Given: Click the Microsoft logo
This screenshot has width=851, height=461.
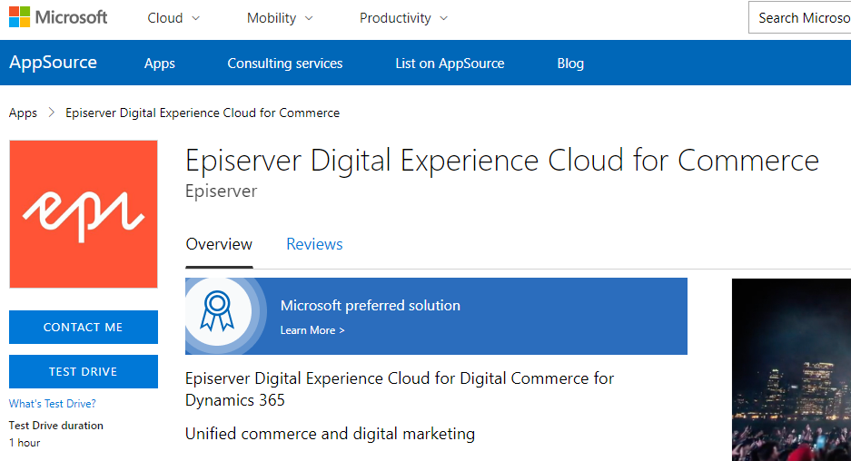Looking at the screenshot, I should pyautogui.click(x=58, y=17).
